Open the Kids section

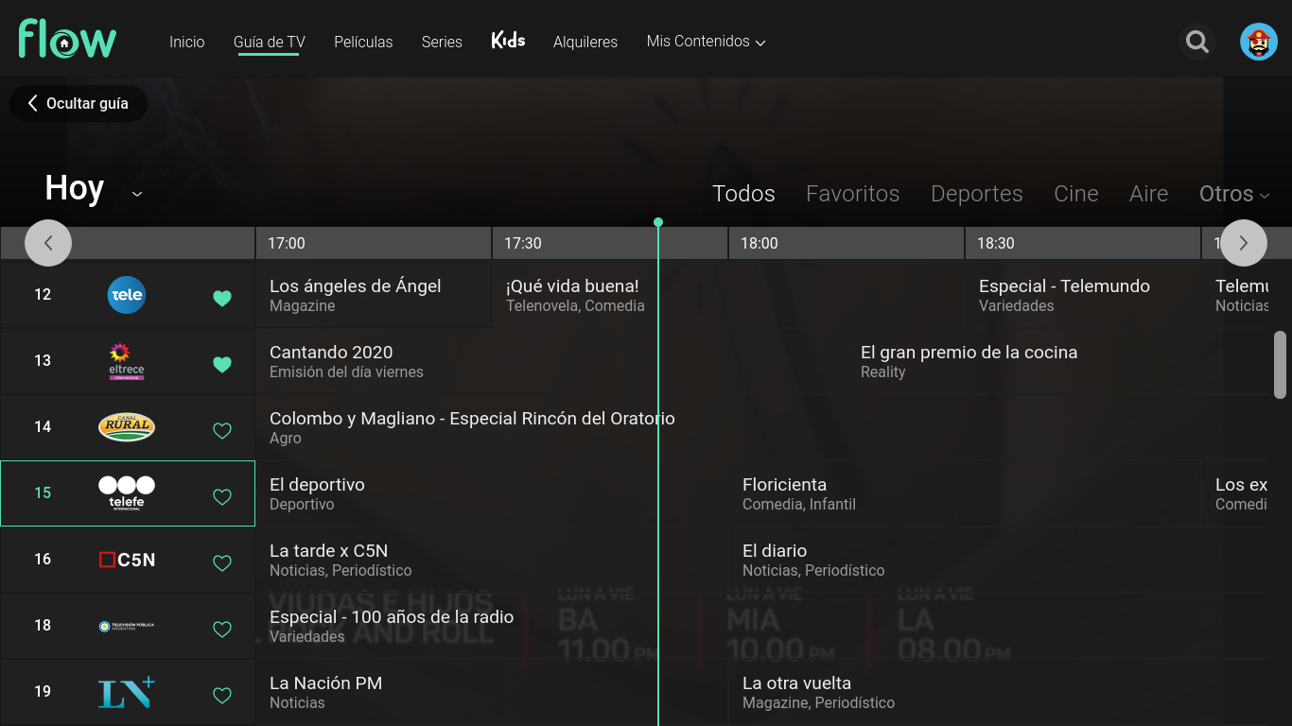pos(508,41)
